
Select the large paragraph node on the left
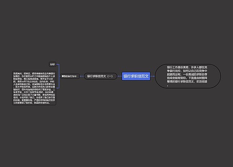pyautogui.click(x=34, y=88)
